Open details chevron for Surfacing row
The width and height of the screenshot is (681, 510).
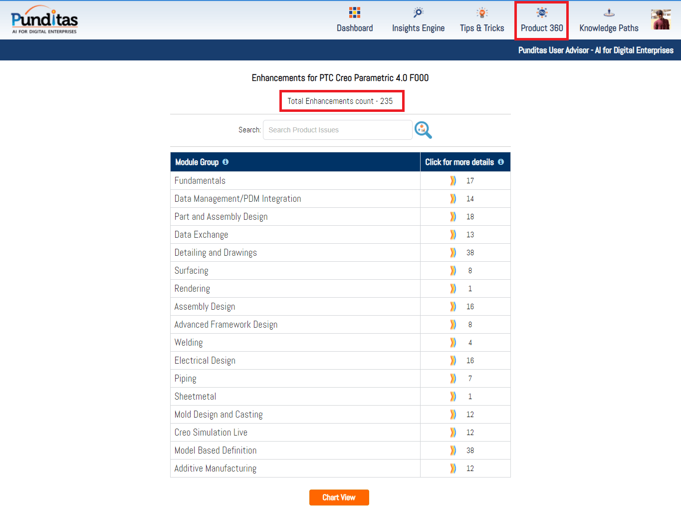[453, 271]
